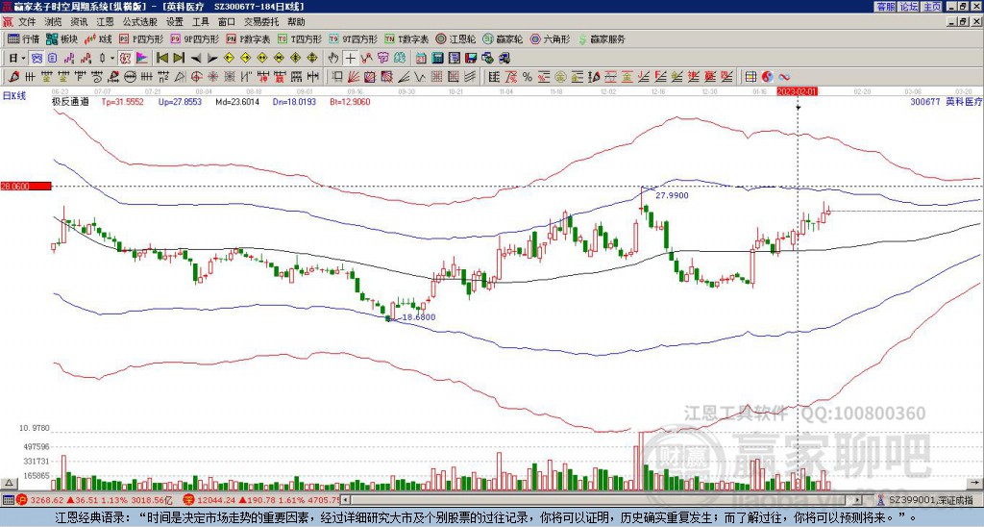Click the save floppy disk icon
984x527 pixels.
[x=471, y=58]
